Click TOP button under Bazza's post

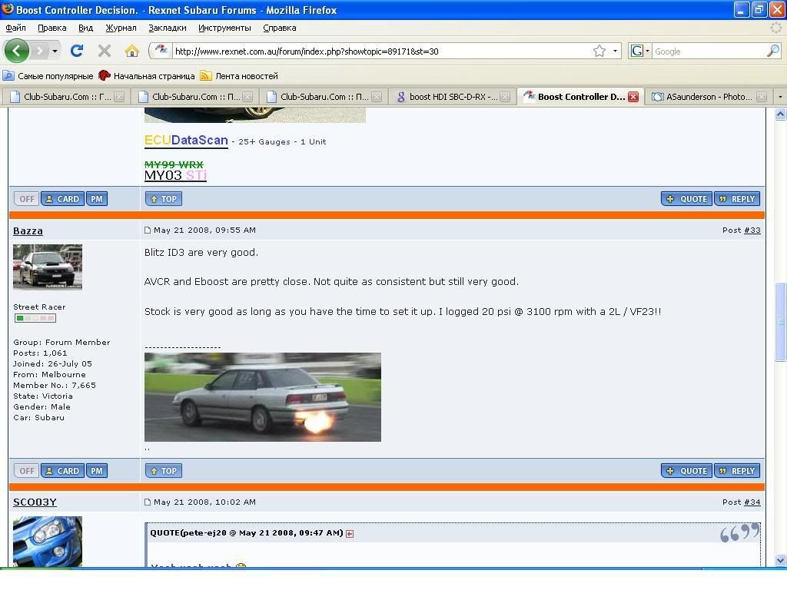point(164,471)
